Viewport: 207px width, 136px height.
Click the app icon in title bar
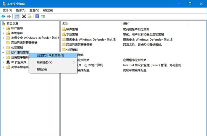point(4,4)
